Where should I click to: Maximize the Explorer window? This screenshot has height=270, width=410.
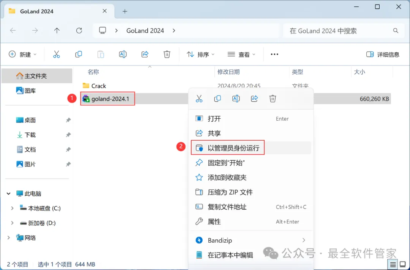coord(377,7)
